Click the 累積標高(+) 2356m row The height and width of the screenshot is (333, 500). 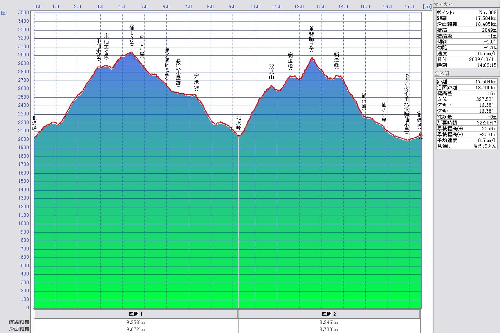(466, 128)
